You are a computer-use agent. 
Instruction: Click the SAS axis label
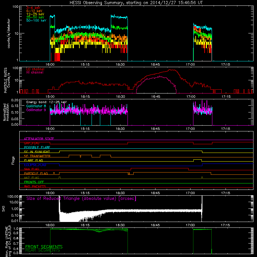4,209
